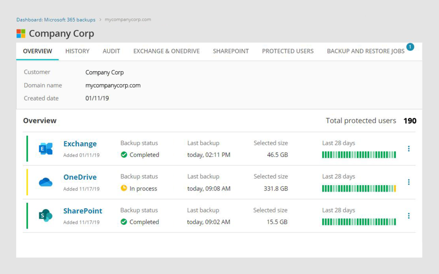
Task: Click the OneDrive Last 28 days status bar
Action: point(359,189)
